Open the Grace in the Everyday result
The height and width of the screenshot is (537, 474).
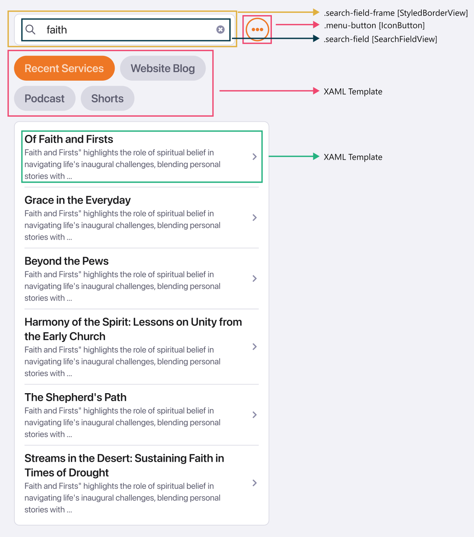77,200
